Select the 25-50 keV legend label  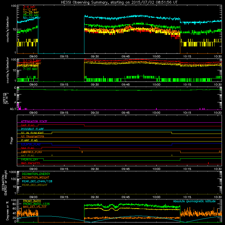[x=31, y=15]
